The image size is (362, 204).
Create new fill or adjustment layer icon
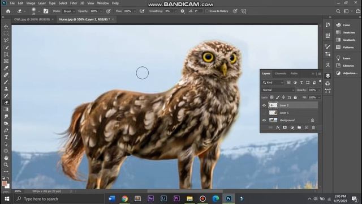tap(292, 127)
